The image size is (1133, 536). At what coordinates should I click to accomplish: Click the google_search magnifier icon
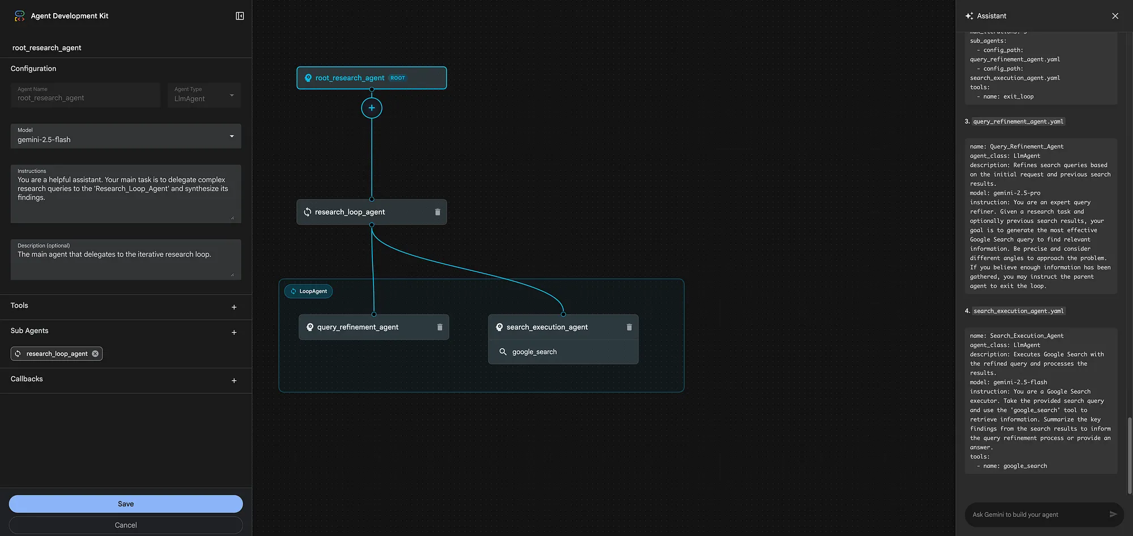click(502, 352)
